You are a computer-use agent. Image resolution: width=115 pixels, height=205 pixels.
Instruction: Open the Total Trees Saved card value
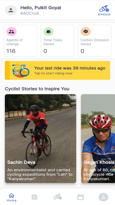tap(45, 51)
